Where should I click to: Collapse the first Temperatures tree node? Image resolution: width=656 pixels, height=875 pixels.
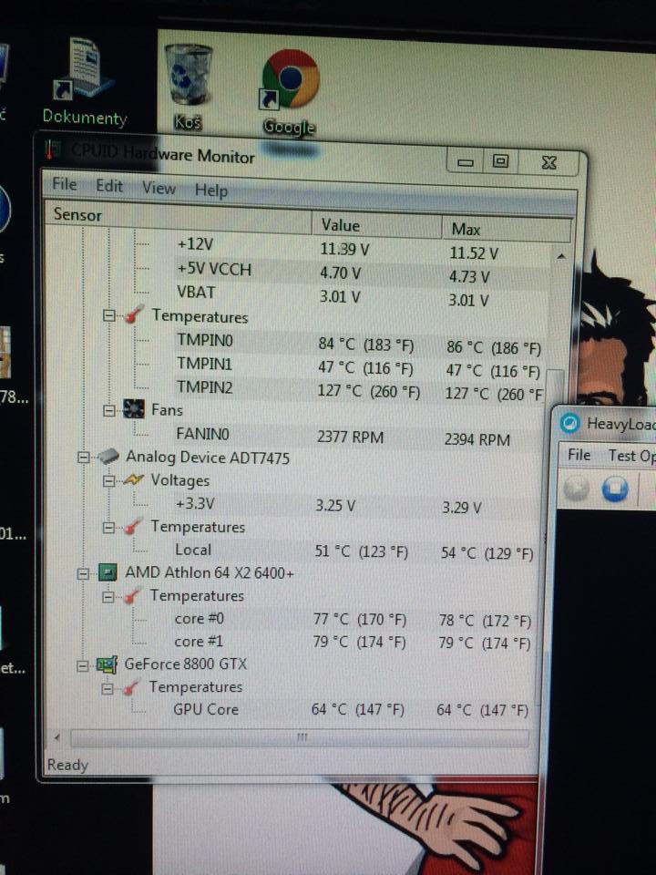pos(108,315)
